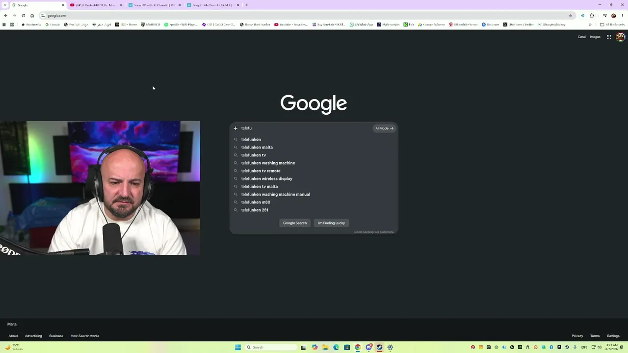The height and width of the screenshot is (353, 628).
Task: Open the Business footer link
Action: [56, 336]
